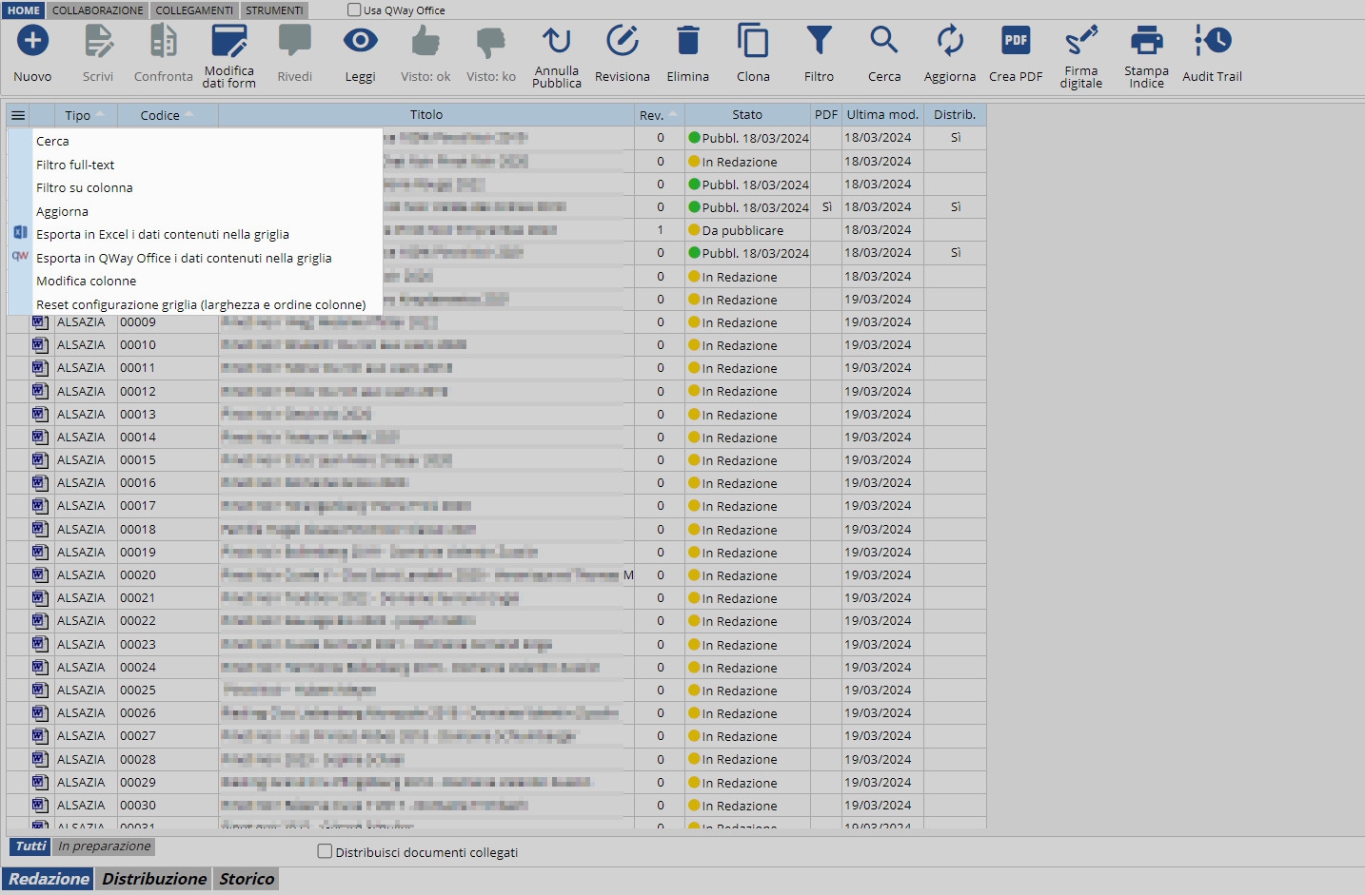Choose Esporta in Excel menu entry
The height and width of the screenshot is (895, 1365).
coord(162,234)
